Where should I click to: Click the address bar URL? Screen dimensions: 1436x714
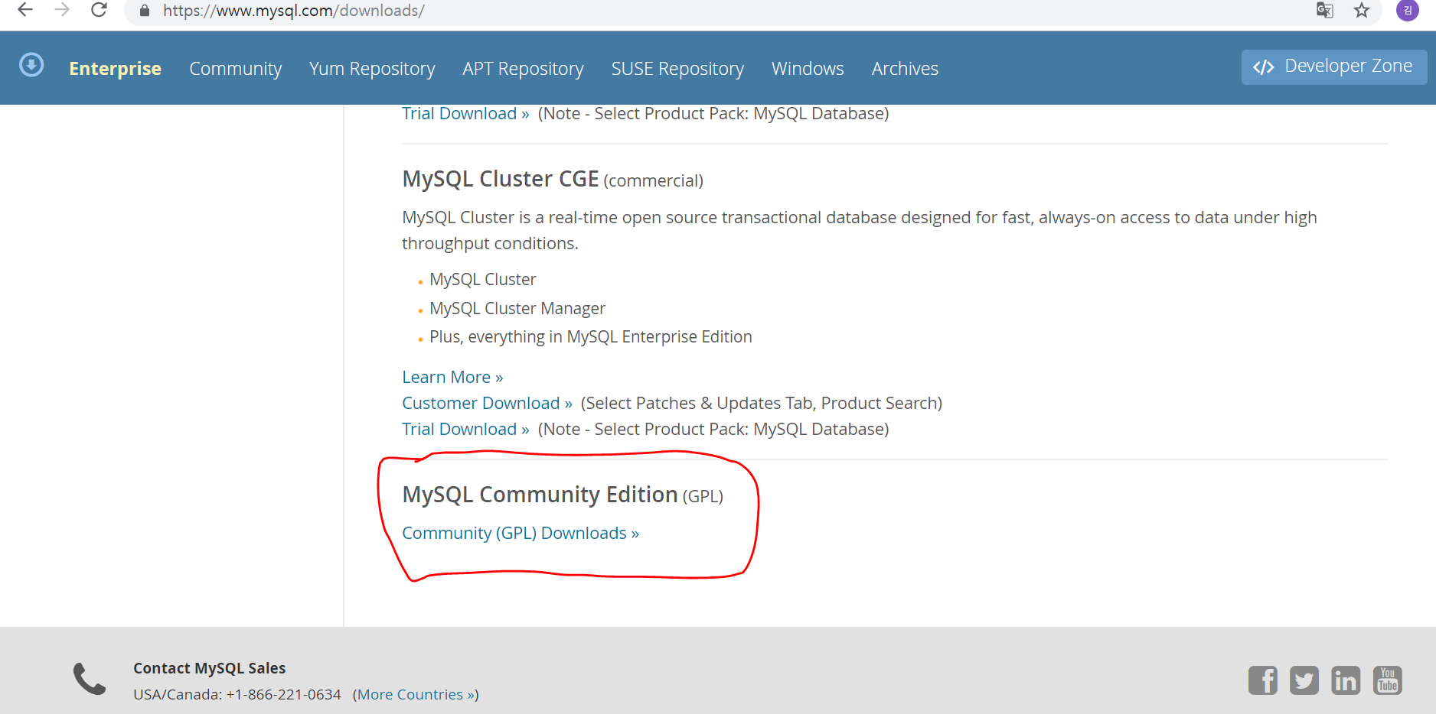[x=293, y=11]
